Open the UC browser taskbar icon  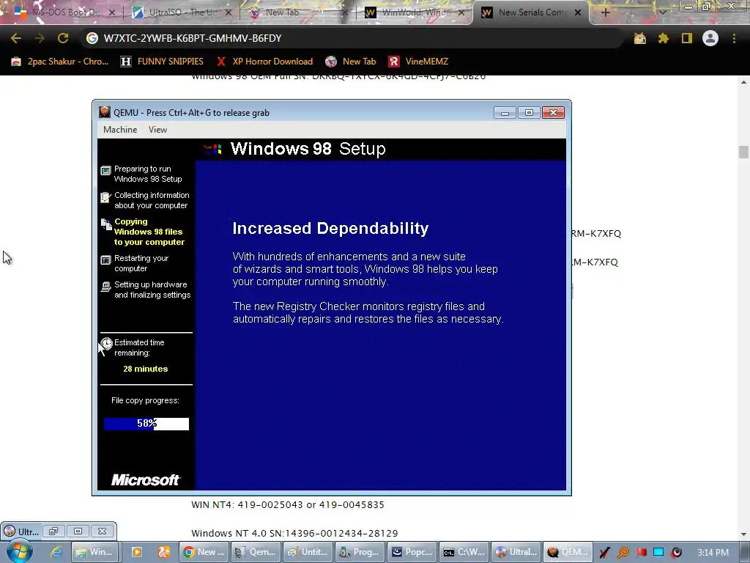[164, 552]
